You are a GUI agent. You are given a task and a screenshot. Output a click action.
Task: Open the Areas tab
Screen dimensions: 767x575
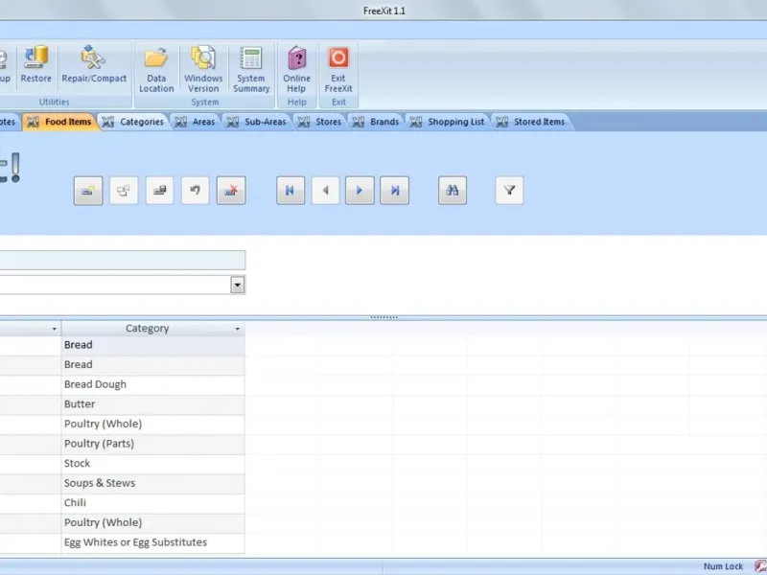(x=196, y=122)
